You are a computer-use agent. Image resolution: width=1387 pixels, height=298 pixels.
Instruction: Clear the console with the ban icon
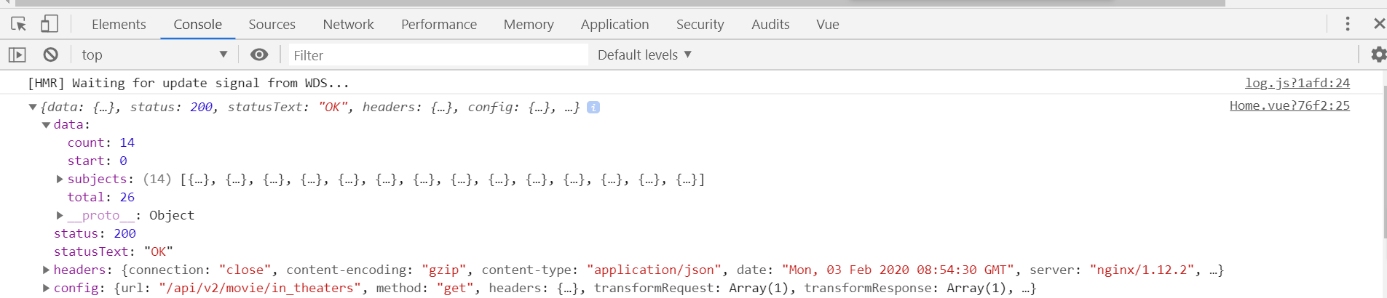[x=50, y=55]
